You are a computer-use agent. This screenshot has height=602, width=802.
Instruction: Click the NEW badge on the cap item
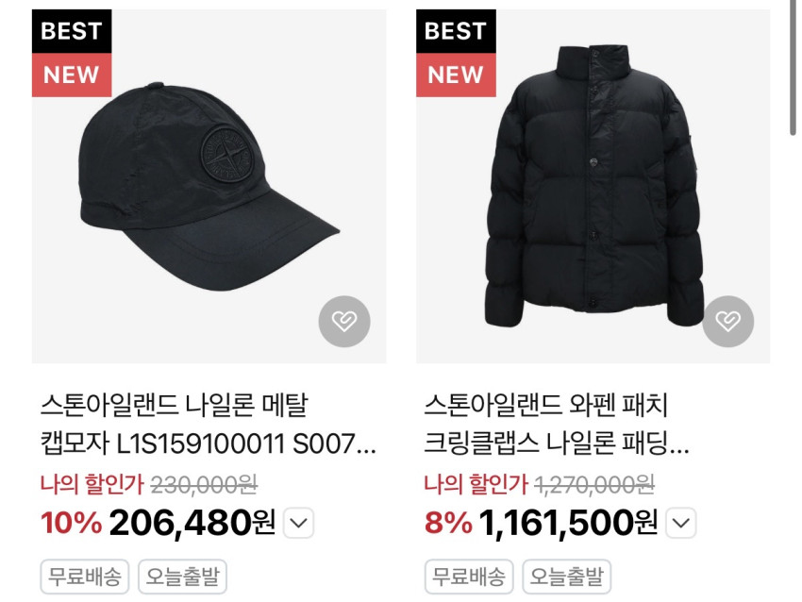(x=72, y=75)
